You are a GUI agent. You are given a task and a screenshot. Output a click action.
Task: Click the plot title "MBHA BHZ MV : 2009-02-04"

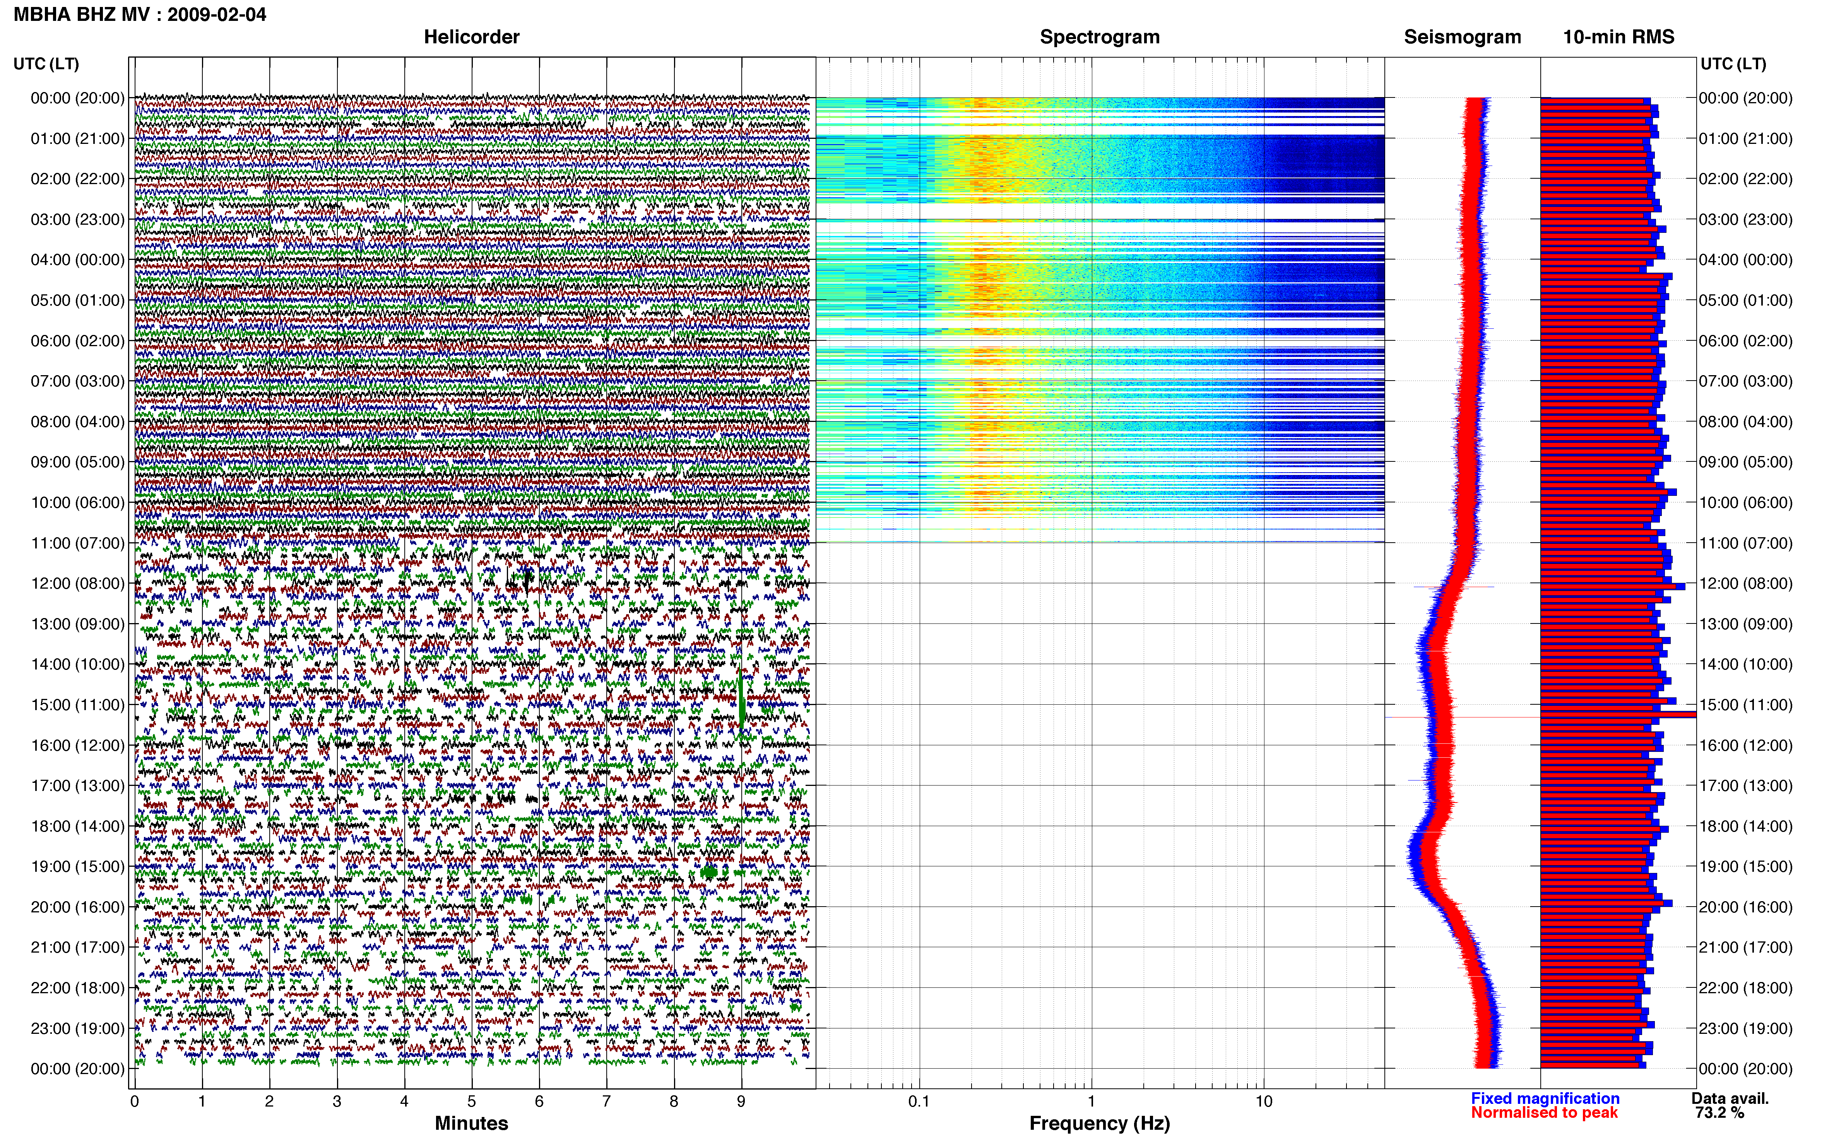click(140, 14)
